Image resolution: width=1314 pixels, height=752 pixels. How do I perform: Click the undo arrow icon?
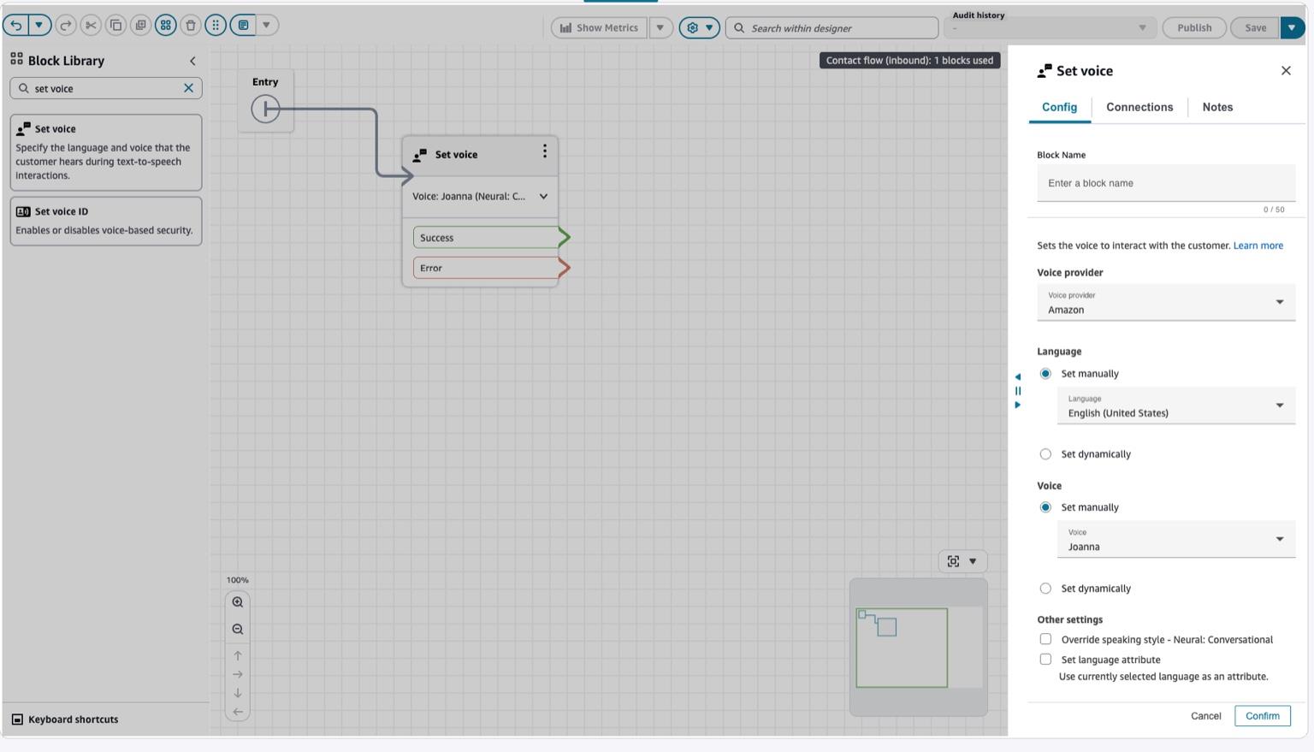pyautogui.click(x=16, y=26)
